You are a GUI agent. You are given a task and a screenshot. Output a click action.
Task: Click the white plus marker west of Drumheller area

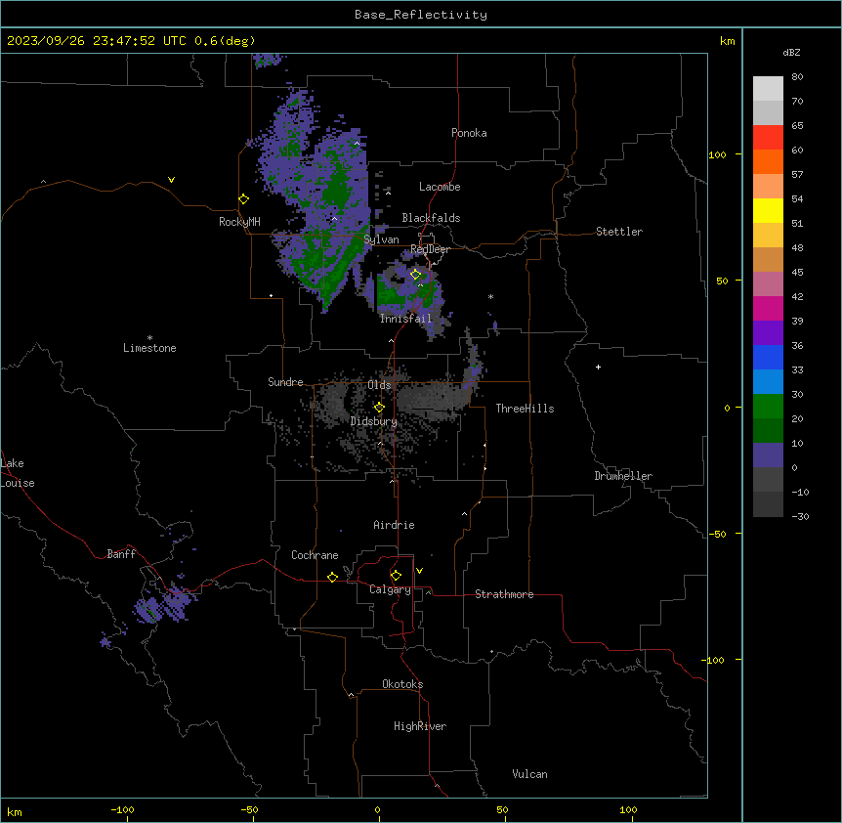click(598, 367)
